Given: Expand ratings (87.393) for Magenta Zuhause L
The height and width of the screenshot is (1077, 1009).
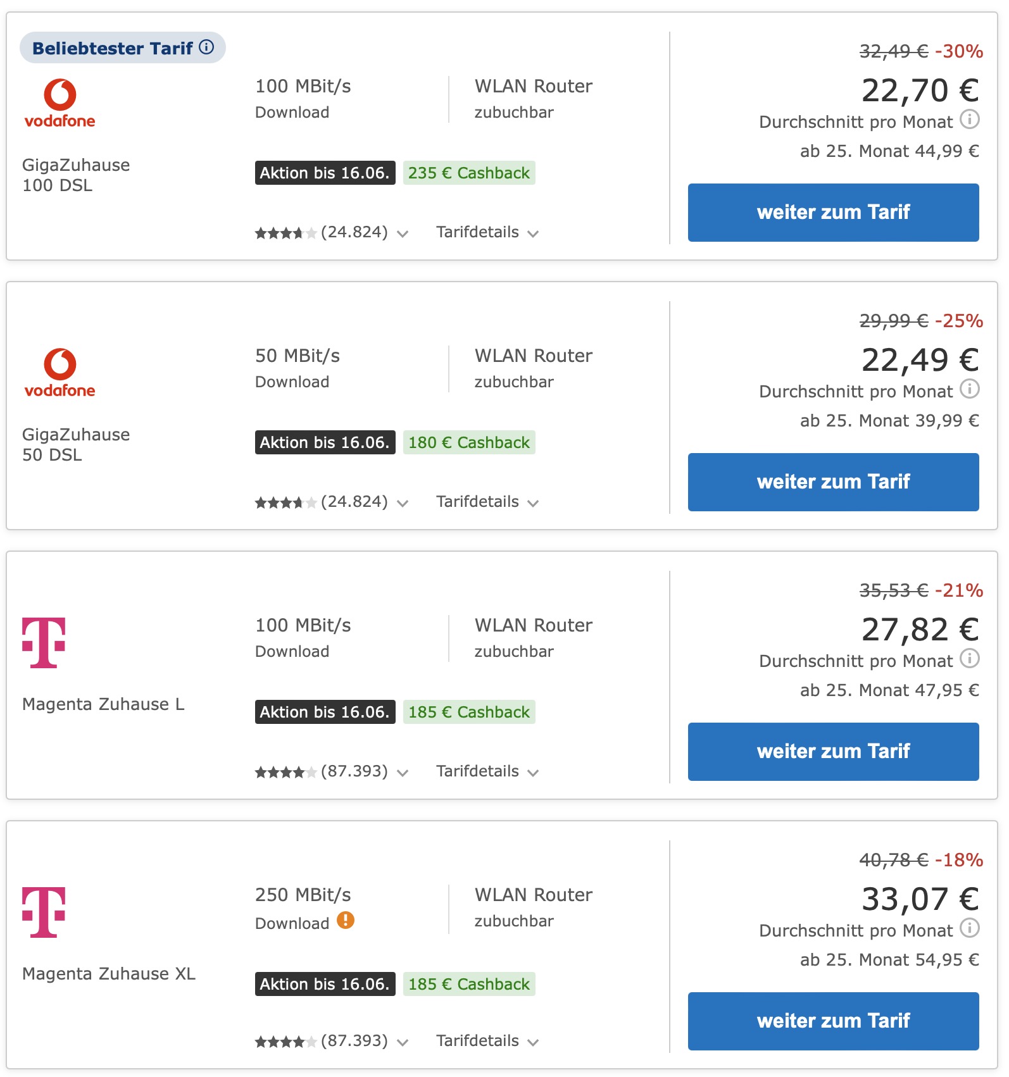Looking at the screenshot, I should point(332,771).
